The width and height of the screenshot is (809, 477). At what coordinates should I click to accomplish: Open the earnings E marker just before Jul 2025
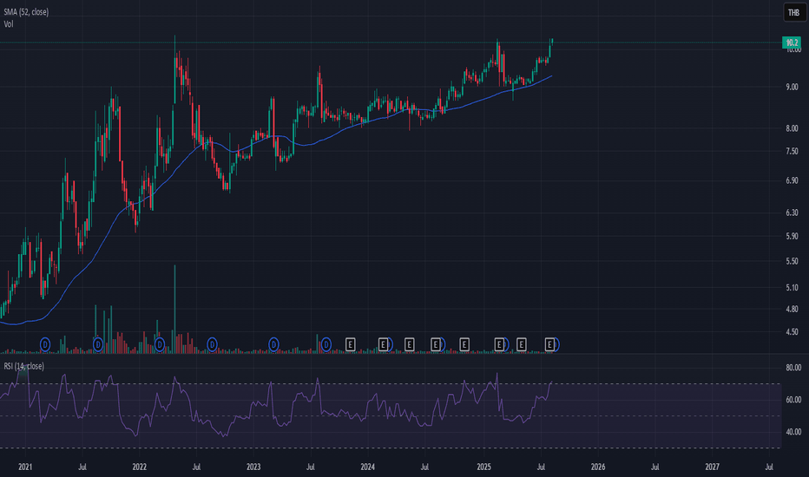coord(522,344)
